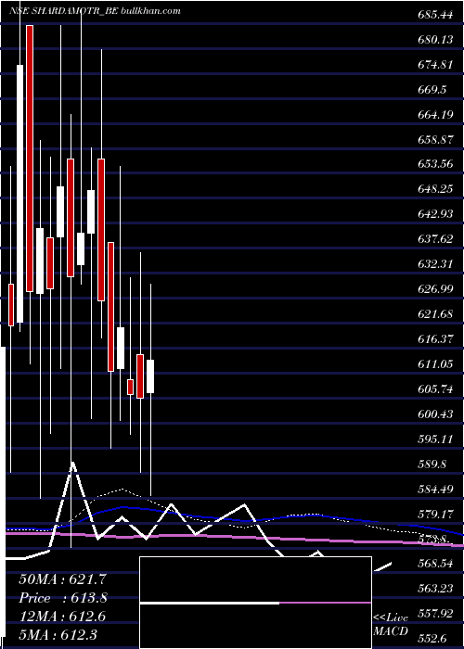Click the 632.31 price axis label
This screenshot has height=649, width=464.
[435, 264]
